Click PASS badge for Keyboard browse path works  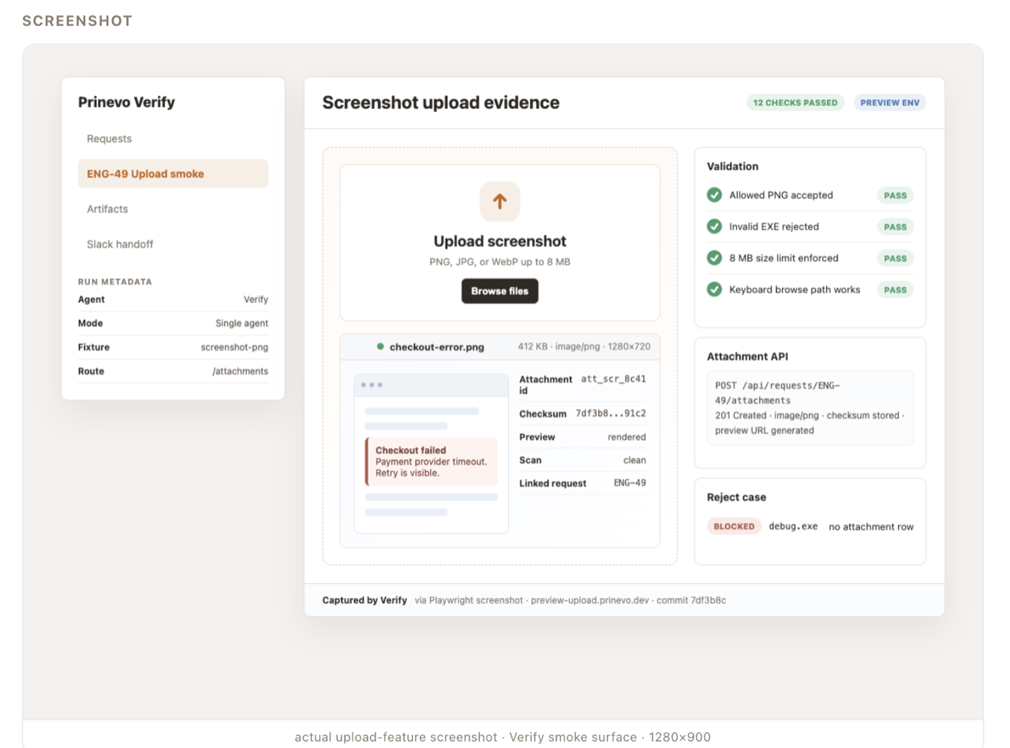[895, 290]
